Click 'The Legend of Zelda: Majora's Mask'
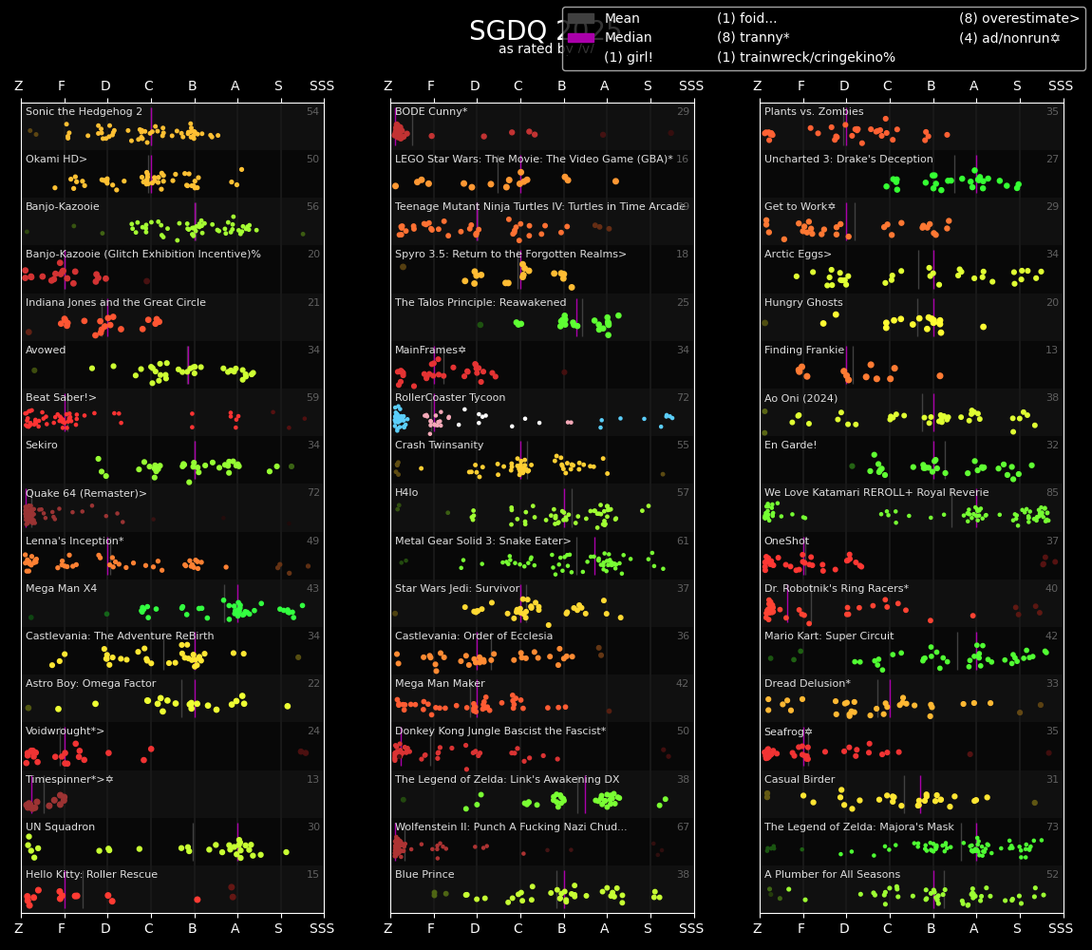Screen dimensions: 1092x950 click(860, 826)
